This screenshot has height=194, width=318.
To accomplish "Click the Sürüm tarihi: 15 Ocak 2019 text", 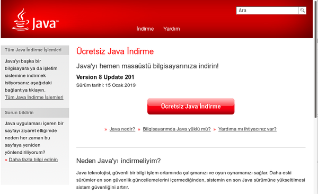I will click(x=106, y=85).
